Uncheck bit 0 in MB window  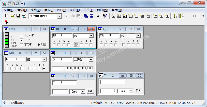click(x=44, y=68)
